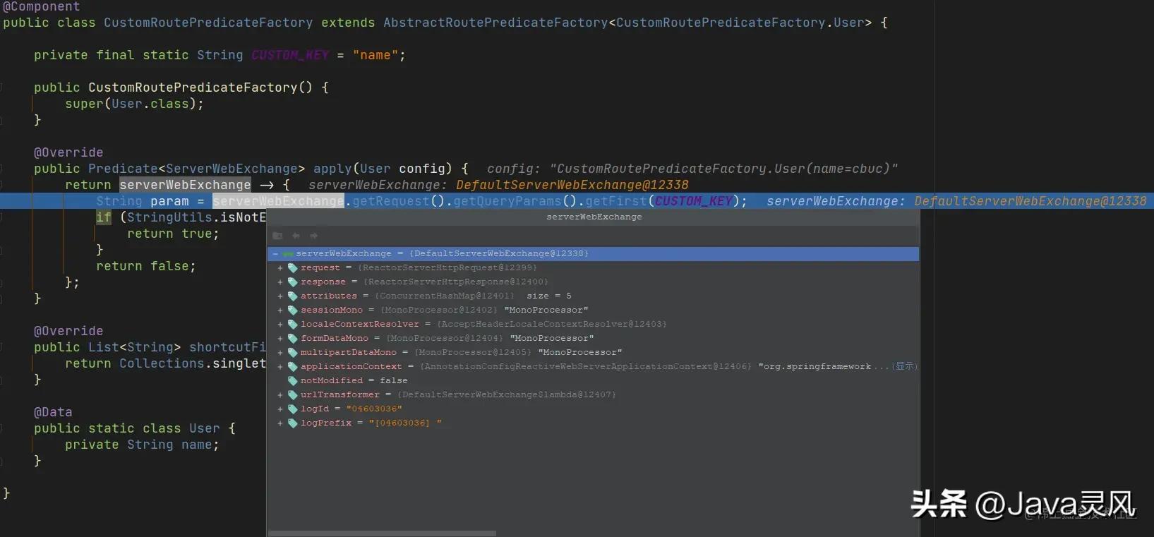Click the logId value "04603036"

374,409
